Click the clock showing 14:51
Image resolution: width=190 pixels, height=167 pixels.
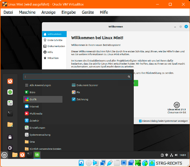pyautogui.click(x=183, y=155)
